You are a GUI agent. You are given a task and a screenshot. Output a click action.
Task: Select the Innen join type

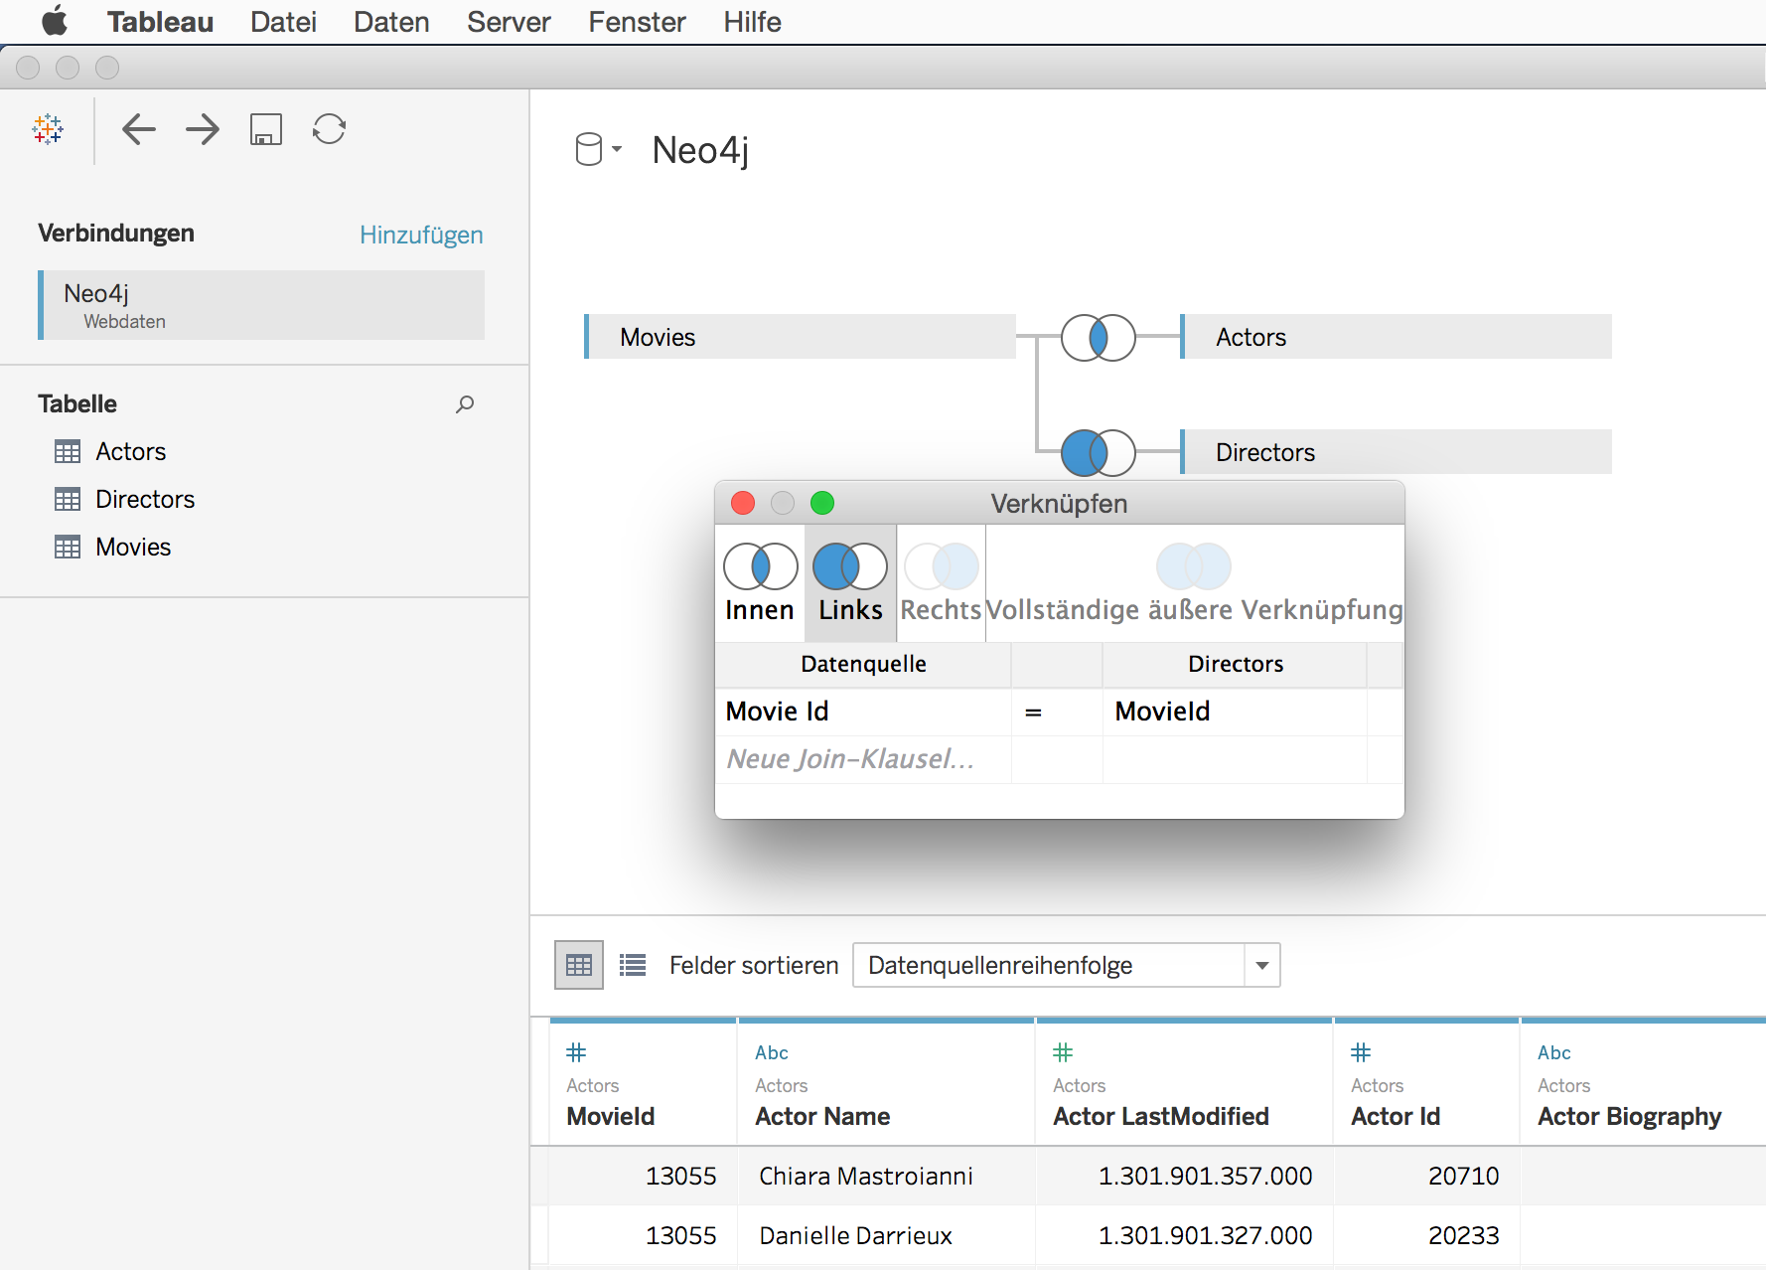(x=760, y=583)
